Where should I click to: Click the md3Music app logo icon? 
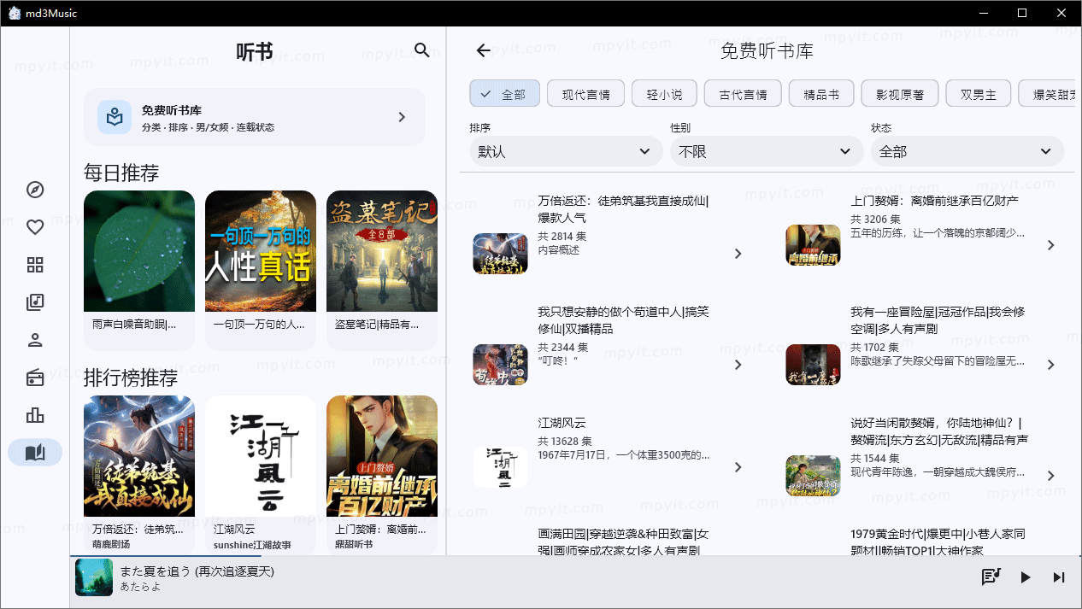coord(15,13)
